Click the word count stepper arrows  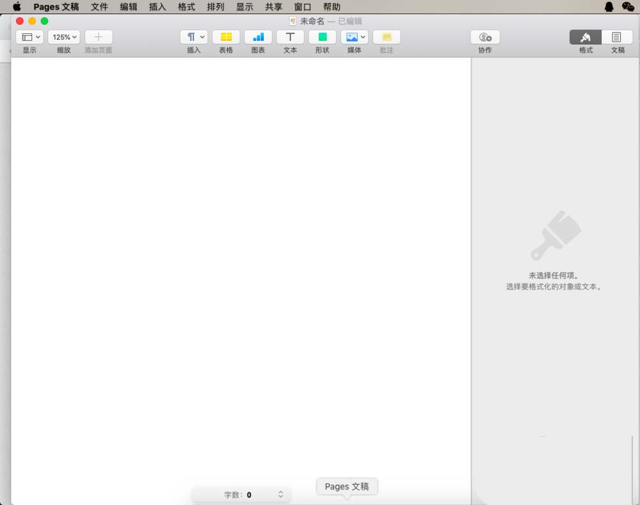pos(280,494)
